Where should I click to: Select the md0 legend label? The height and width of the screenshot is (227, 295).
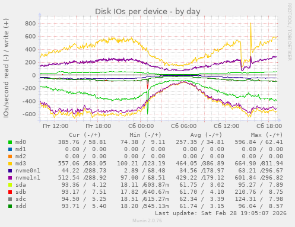click(21, 142)
